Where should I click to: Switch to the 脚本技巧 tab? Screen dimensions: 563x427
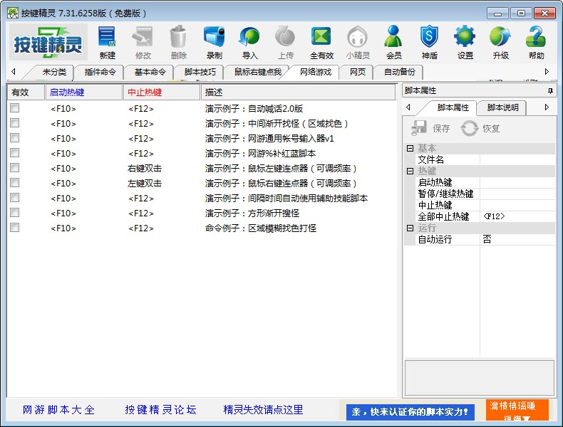point(200,72)
